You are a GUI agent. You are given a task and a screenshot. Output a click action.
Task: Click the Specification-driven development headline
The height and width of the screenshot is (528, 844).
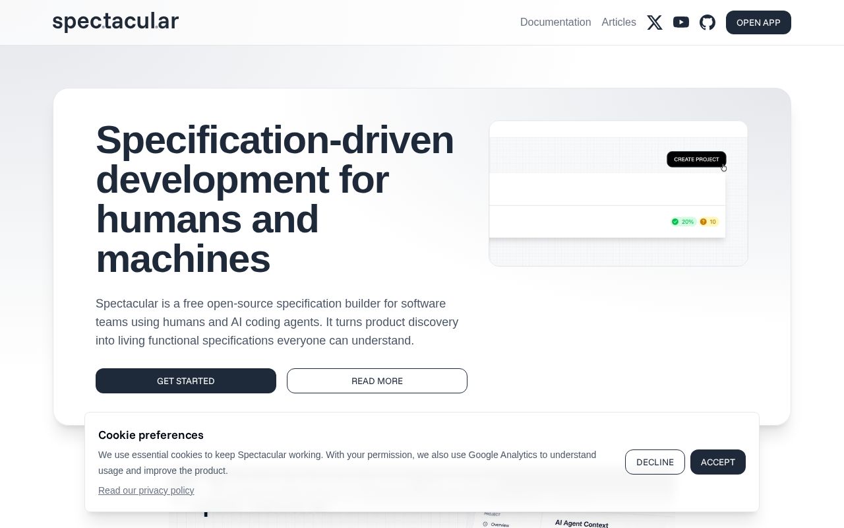point(275,199)
